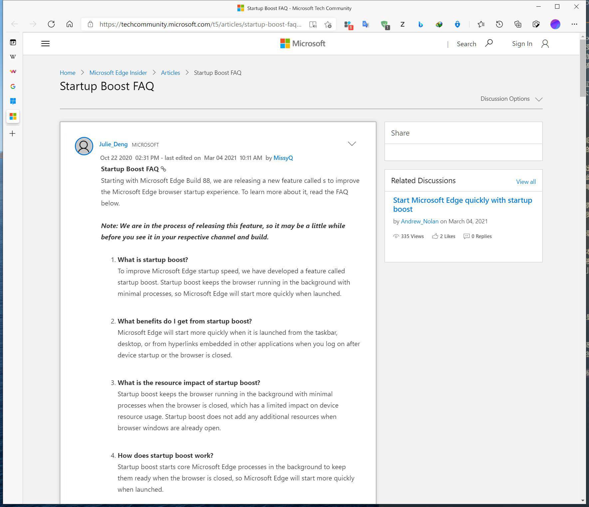Viewport: 589px width, 507px height.
Task: Open the extension with red 8 badge
Action: click(348, 25)
